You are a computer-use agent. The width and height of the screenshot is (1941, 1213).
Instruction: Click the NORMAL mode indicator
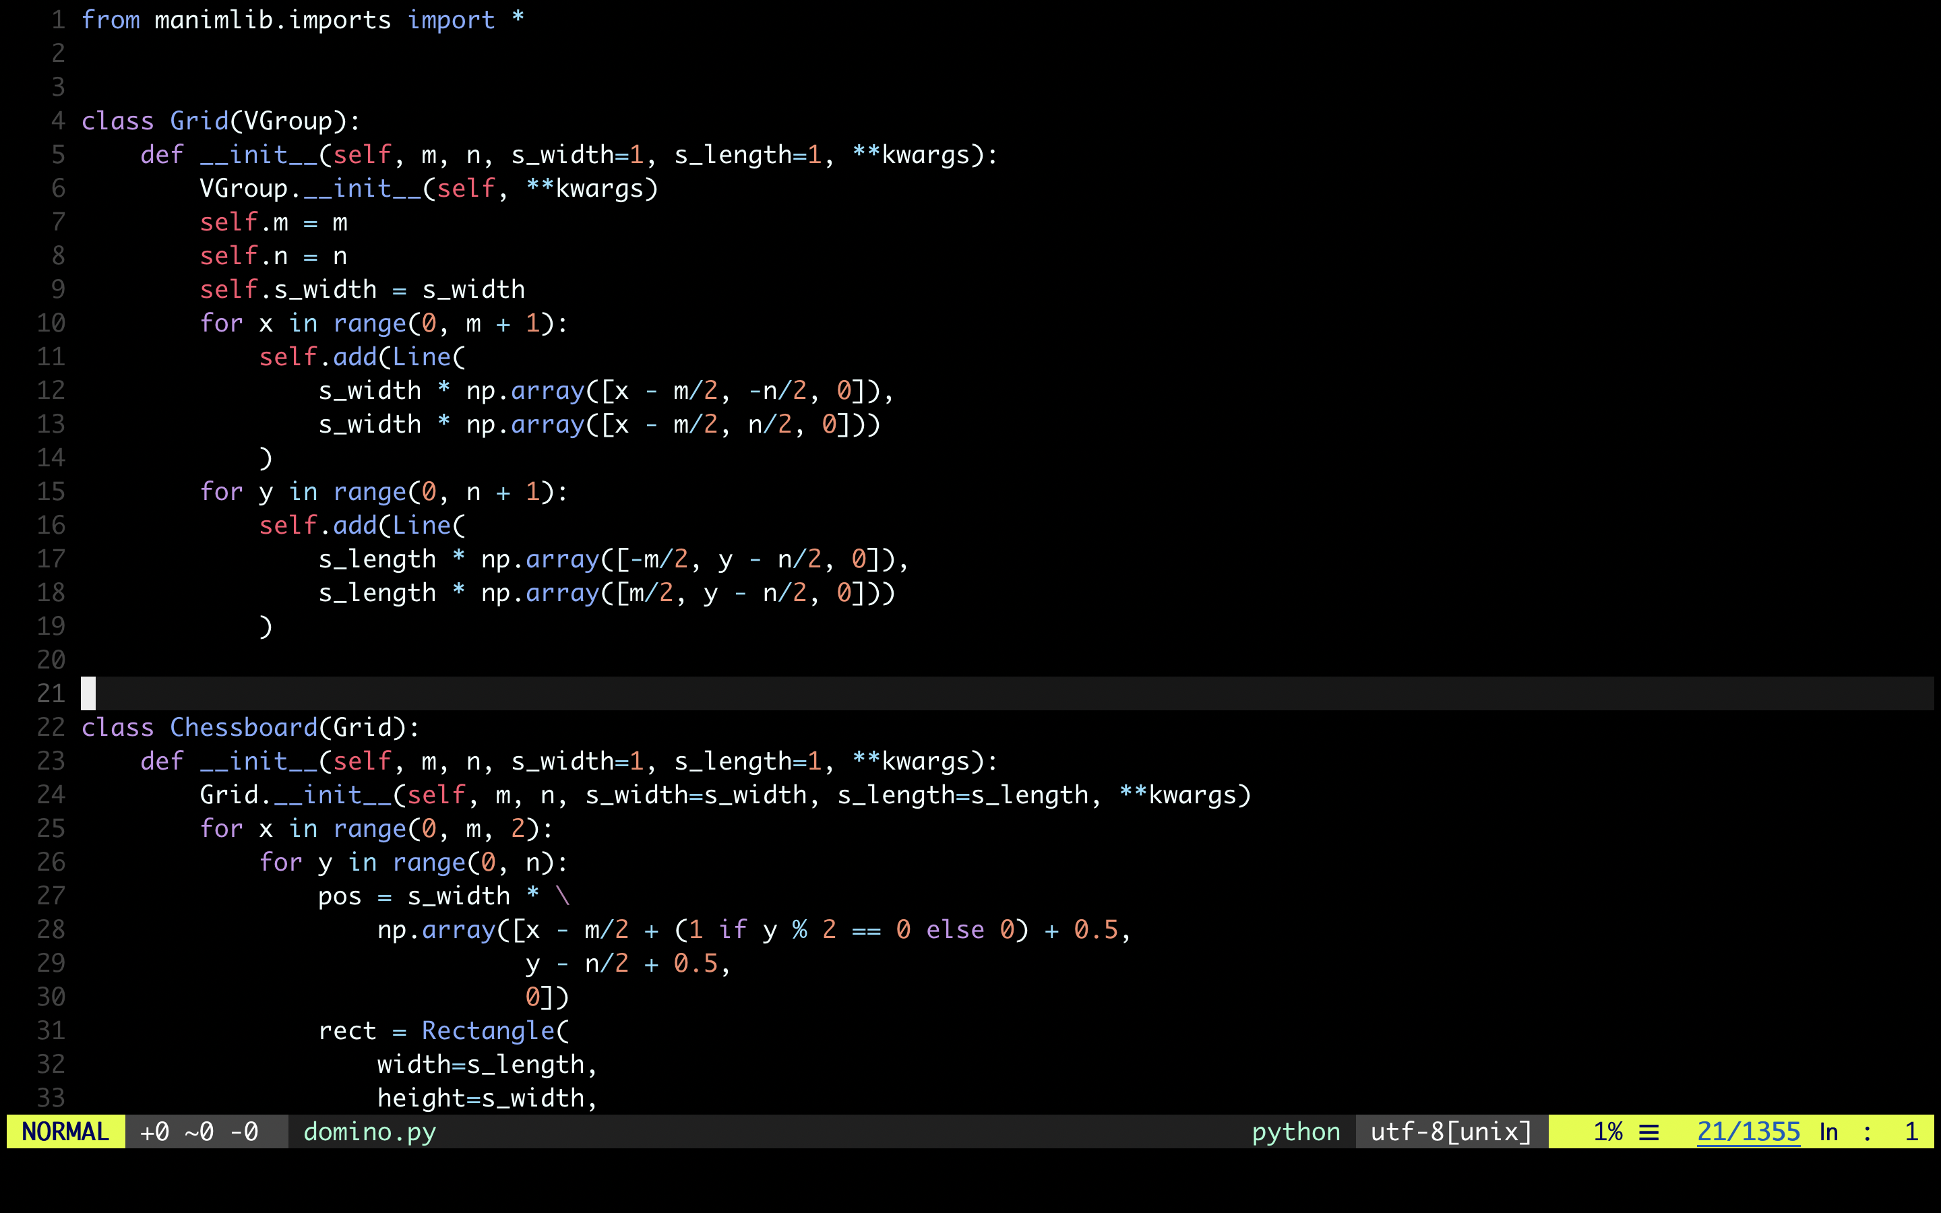[x=65, y=1131]
